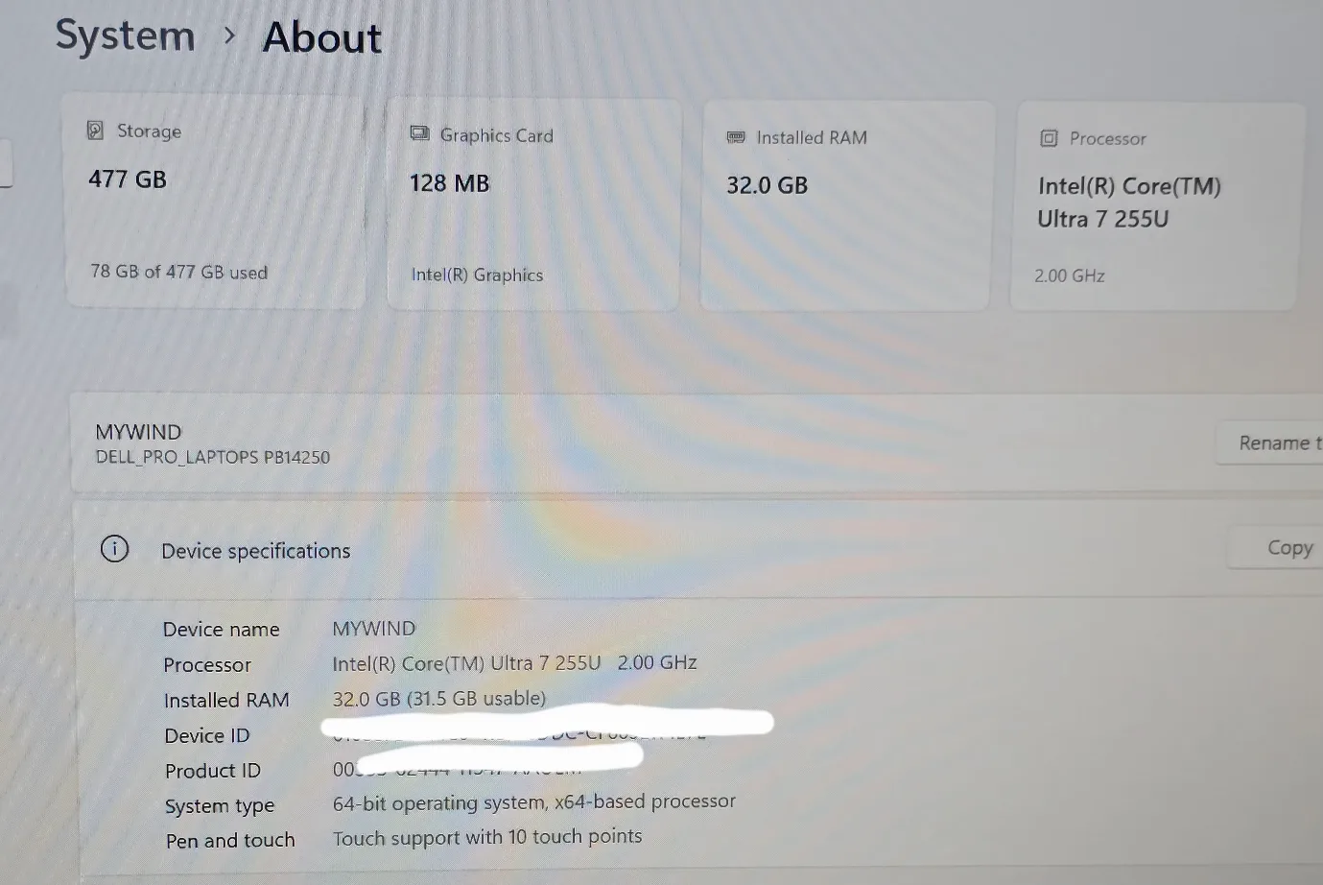The width and height of the screenshot is (1323, 885).
Task: Click the Graphics Card icon
Action: tap(419, 133)
